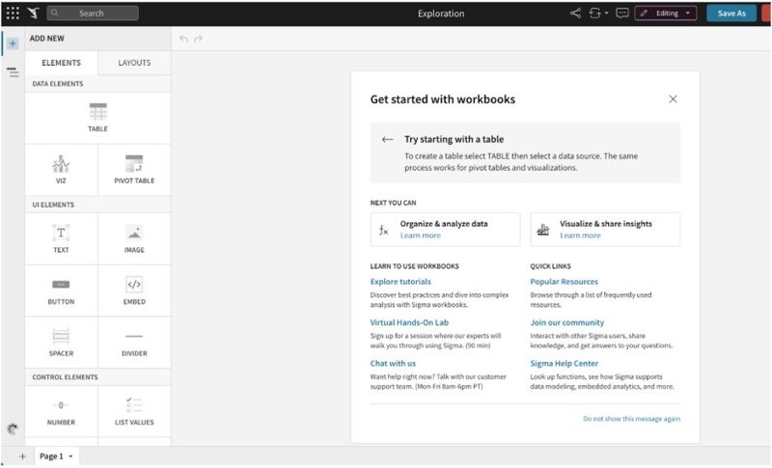
Task: Click the fx function icon
Action: [x=383, y=230]
